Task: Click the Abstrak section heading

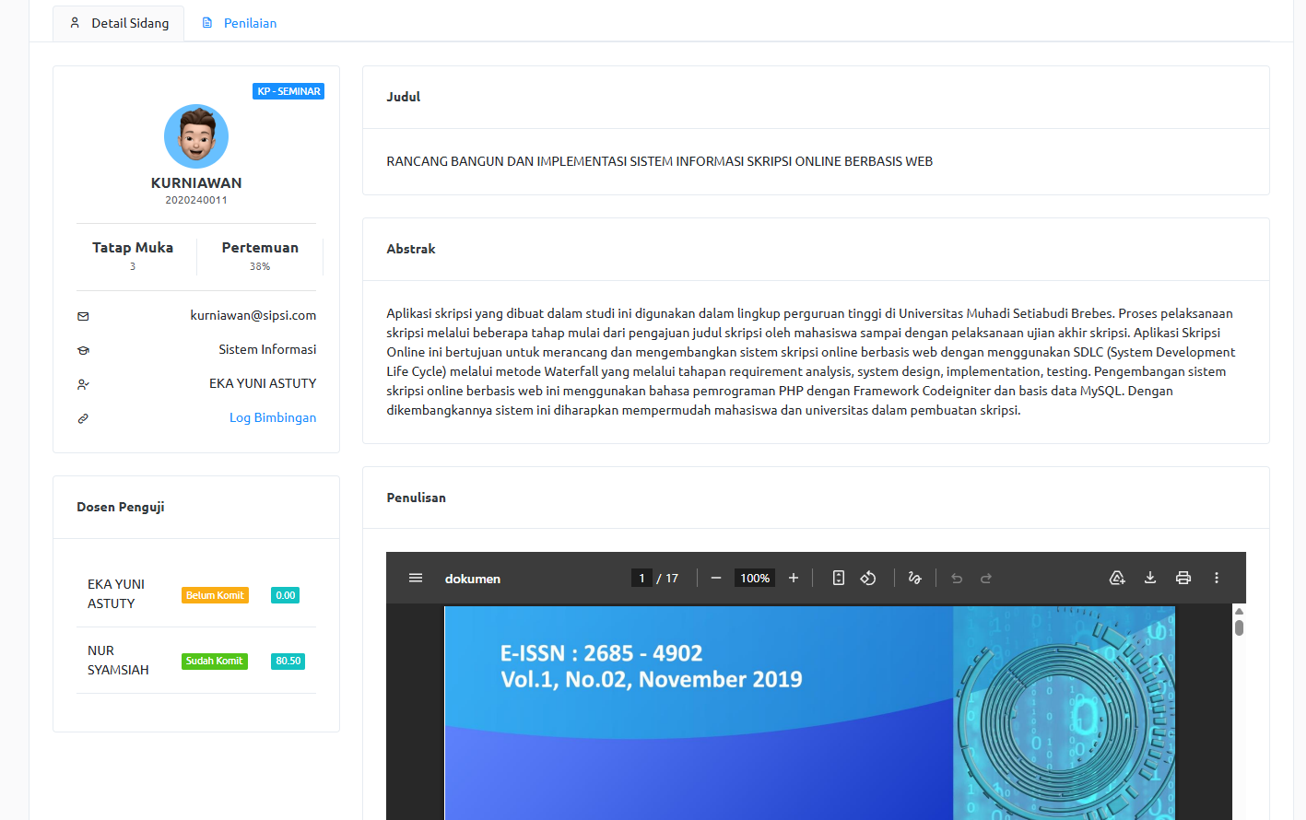Action: click(x=411, y=249)
